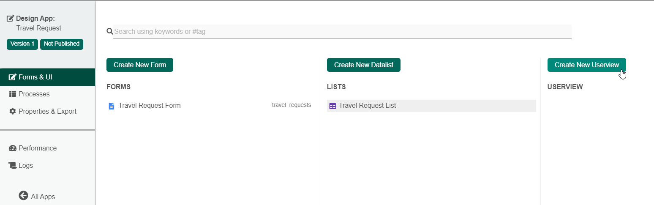654x205 pixels.
Task: Click the Processes list icon
Action: pos(13,94)
